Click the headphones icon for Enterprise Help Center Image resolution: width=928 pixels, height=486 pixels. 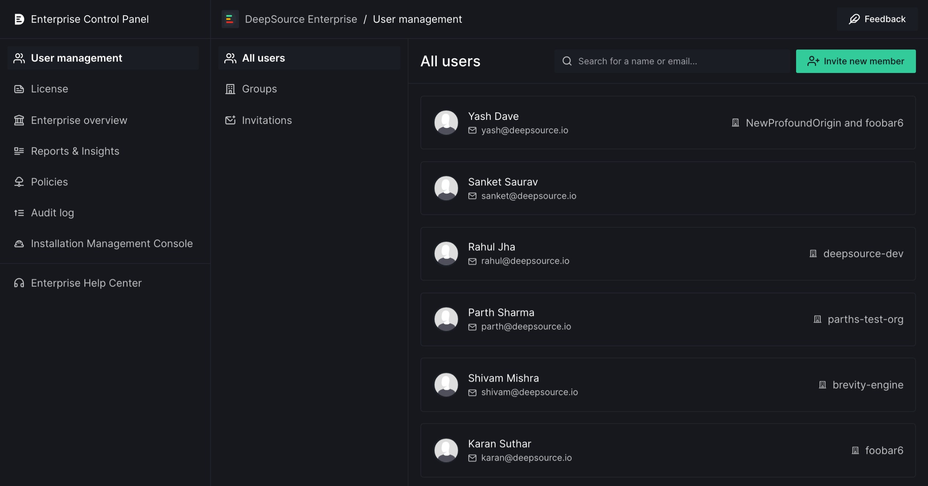19,283
